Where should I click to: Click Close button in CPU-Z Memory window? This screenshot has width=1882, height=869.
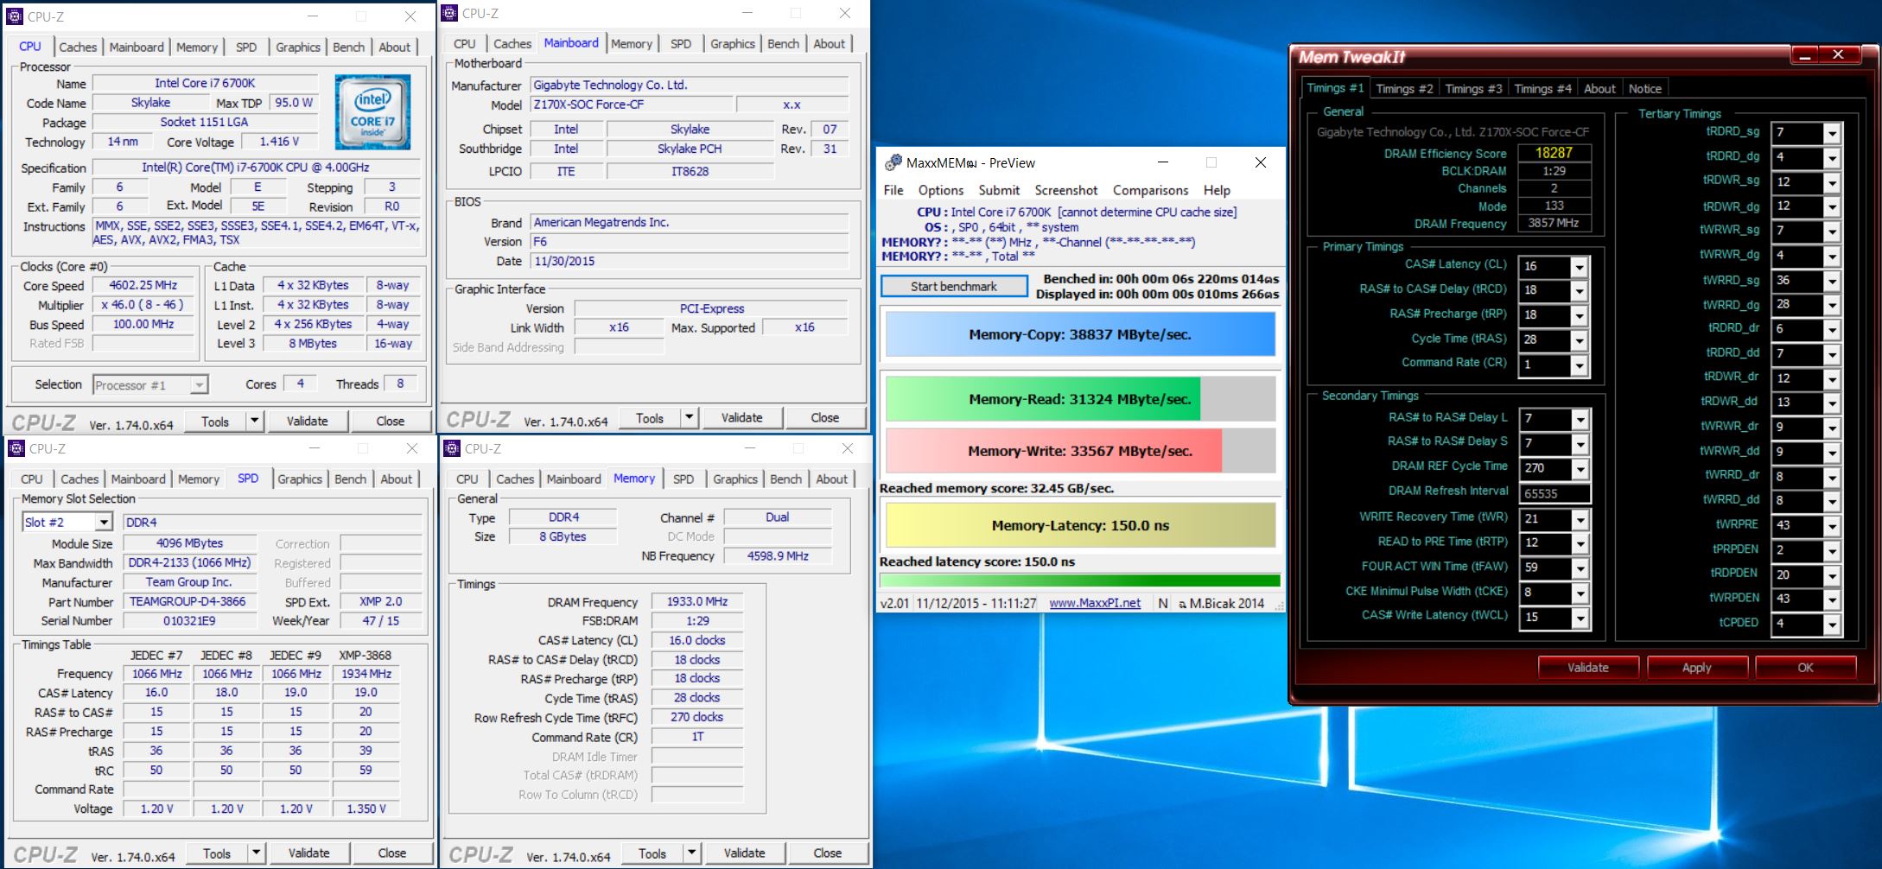[x=827, y=853]
